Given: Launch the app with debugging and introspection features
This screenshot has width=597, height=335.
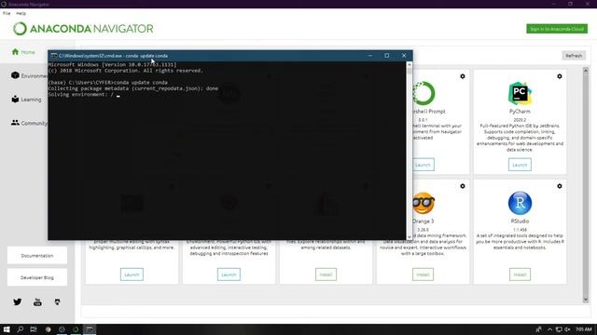Looking at the screenshot, I should tap(229, 275).
